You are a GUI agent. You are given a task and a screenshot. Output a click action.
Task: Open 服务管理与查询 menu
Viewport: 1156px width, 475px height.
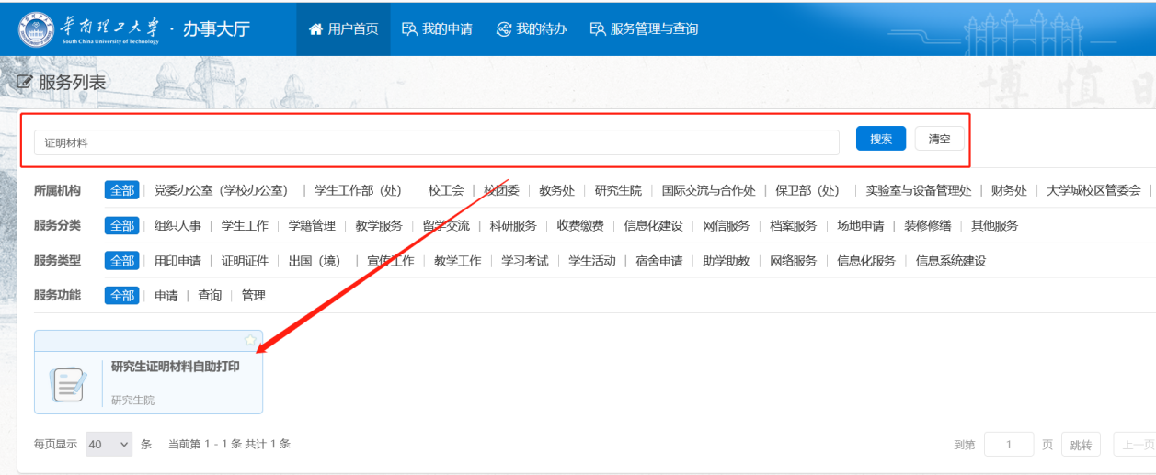(644, 28)
